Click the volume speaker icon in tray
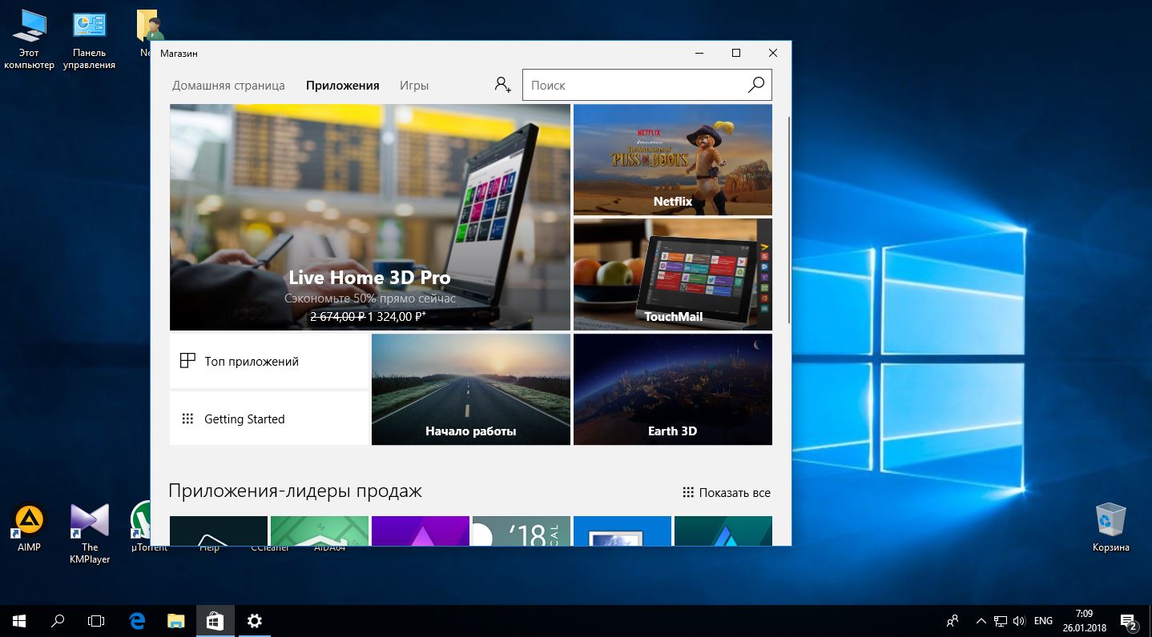Screen dimensions: 1152x637 (1019, 620)
